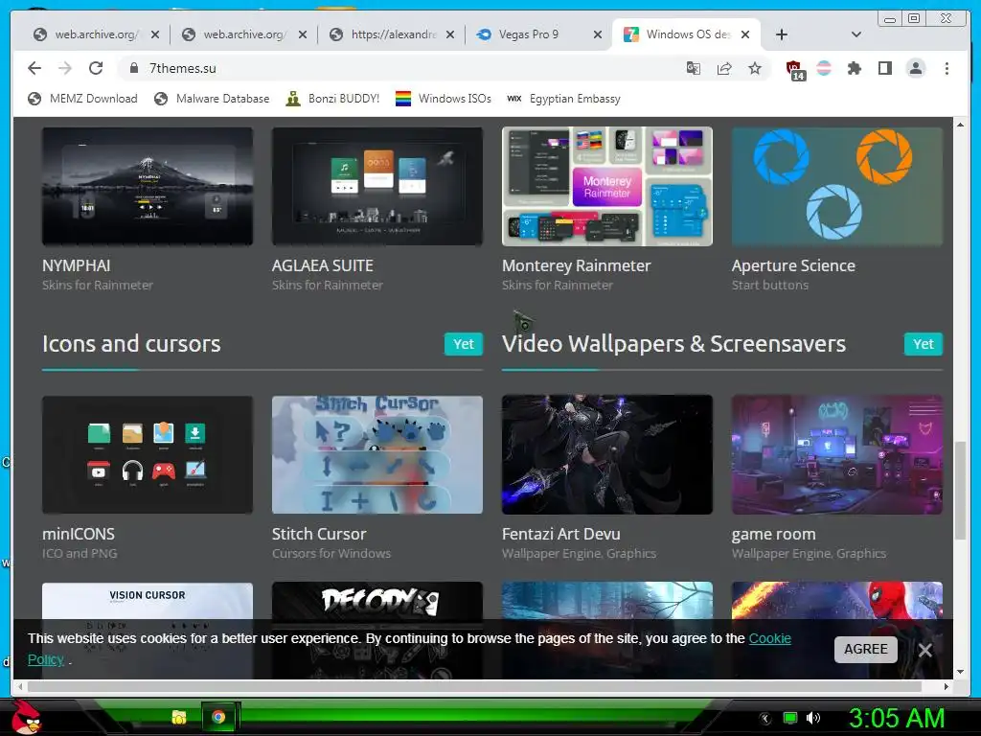This screenshot has width=981, height=736.
Task: Open the minICONS thumbnail
Action: (148, 454)
